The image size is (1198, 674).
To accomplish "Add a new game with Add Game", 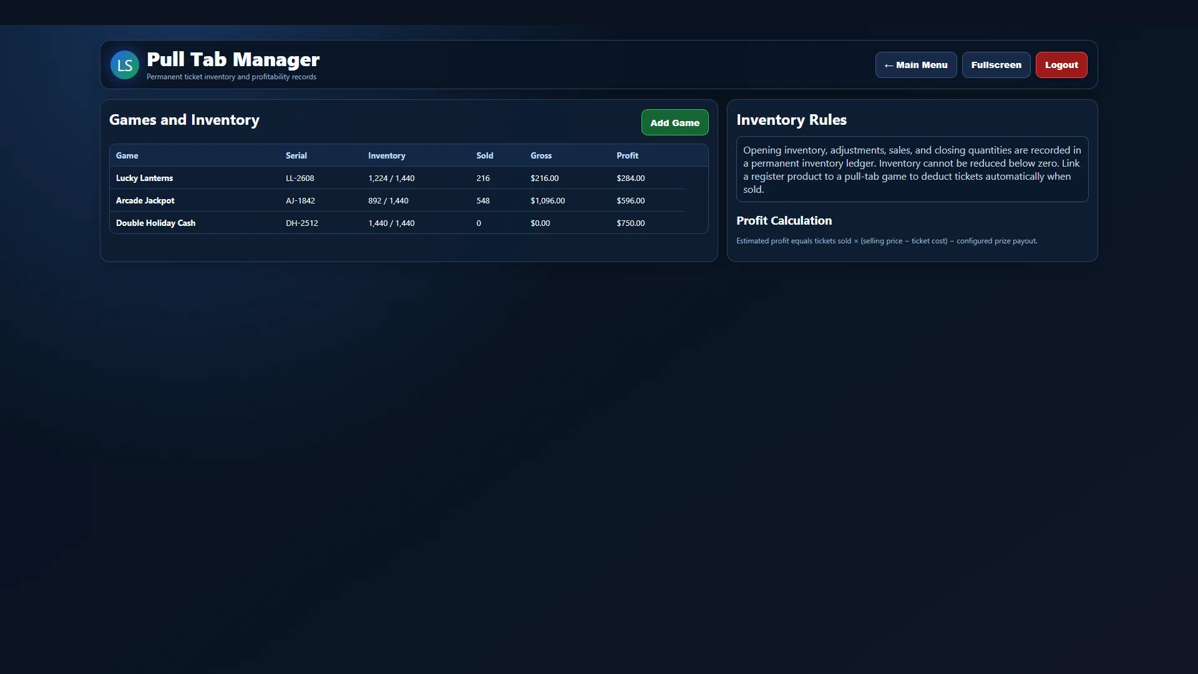I will pos(674,123).
